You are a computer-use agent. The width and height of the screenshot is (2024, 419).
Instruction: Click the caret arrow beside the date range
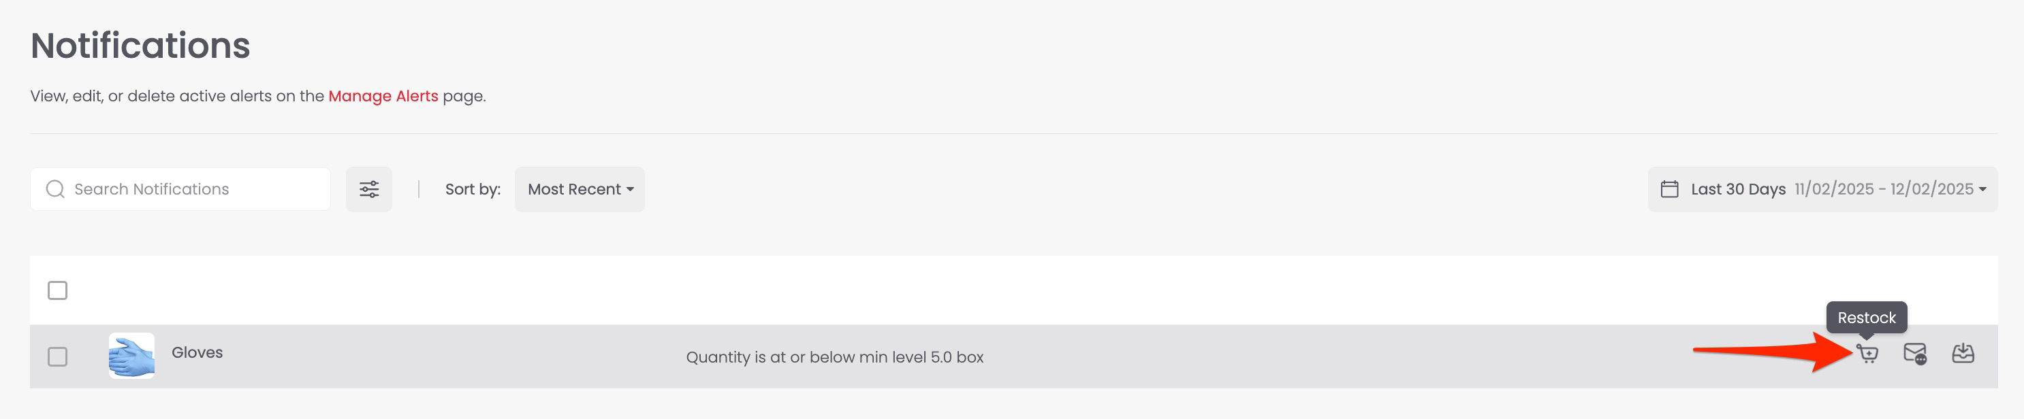[x=1983, y=189]
